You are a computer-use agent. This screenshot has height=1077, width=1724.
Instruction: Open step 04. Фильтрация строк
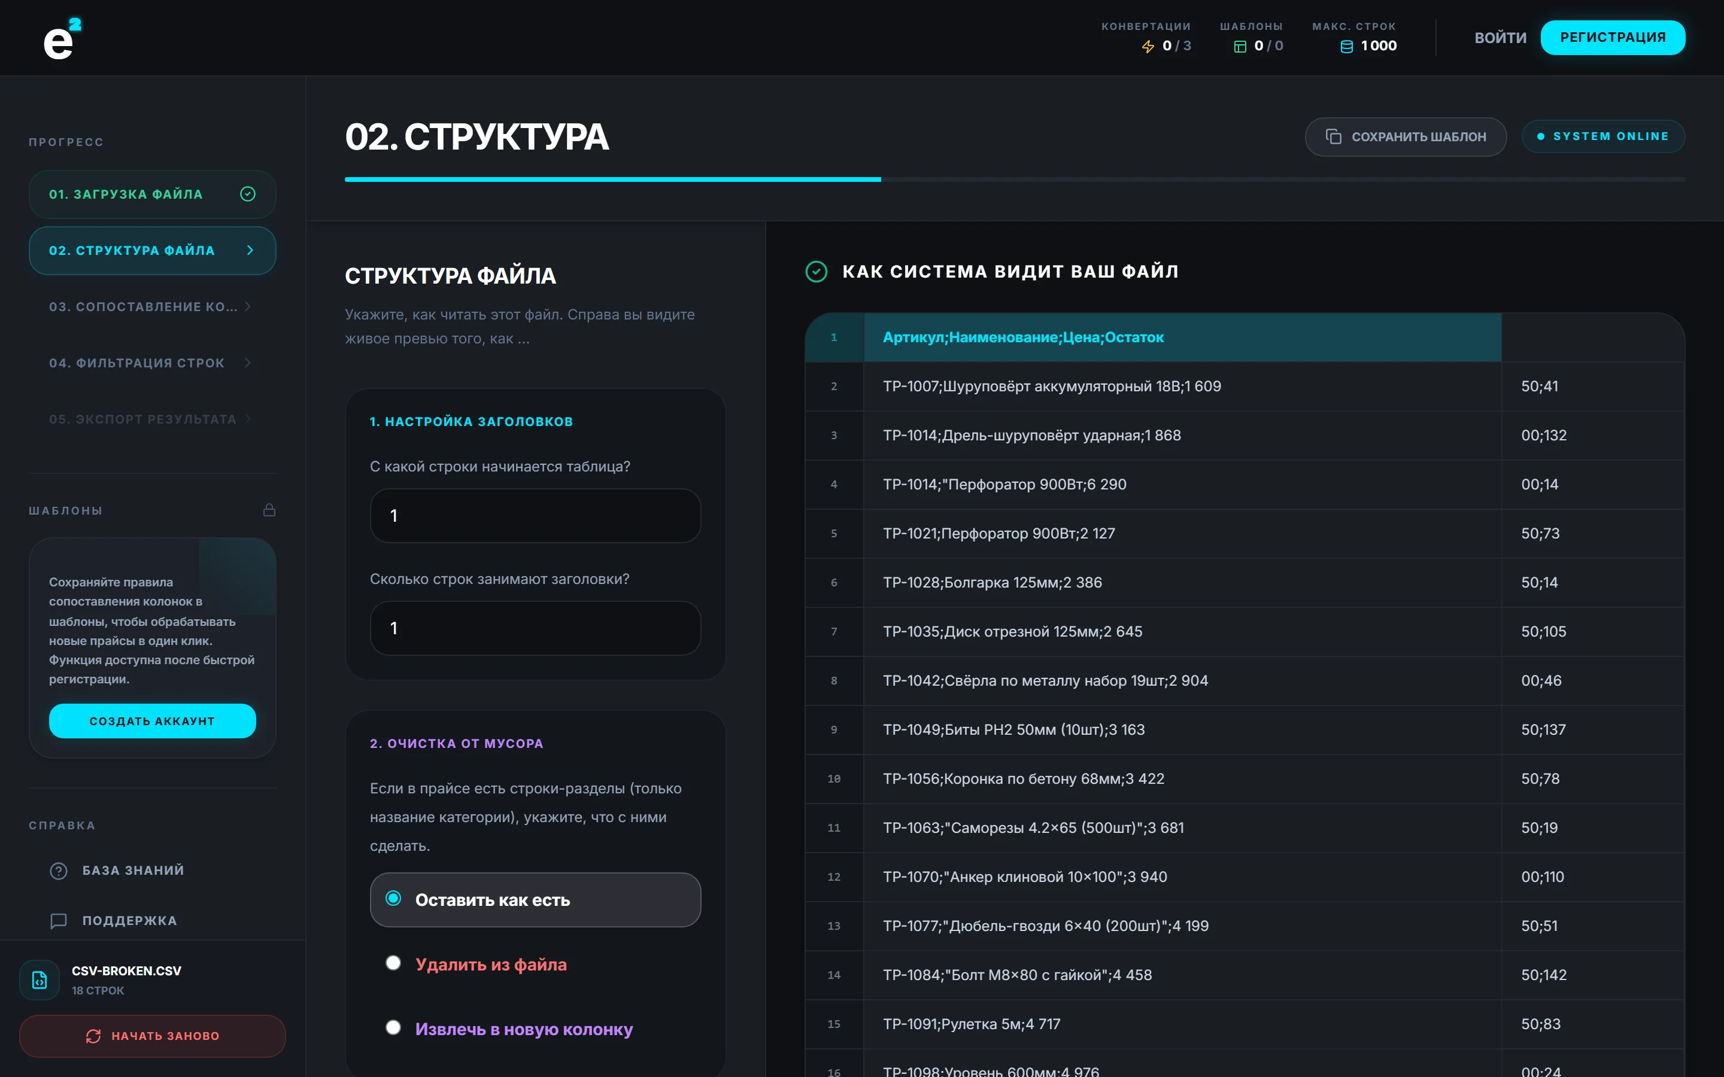click(153, 363)
